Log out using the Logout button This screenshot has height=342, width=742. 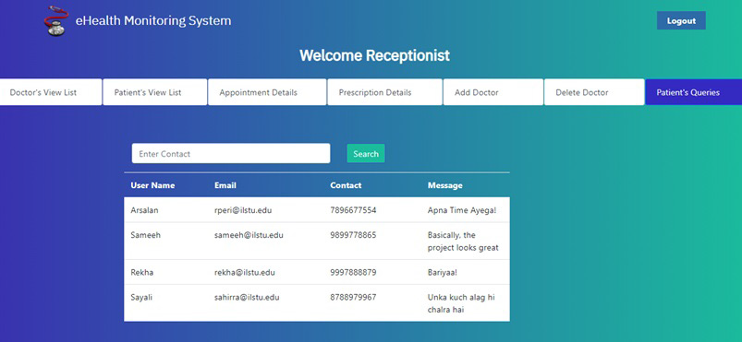681,21
